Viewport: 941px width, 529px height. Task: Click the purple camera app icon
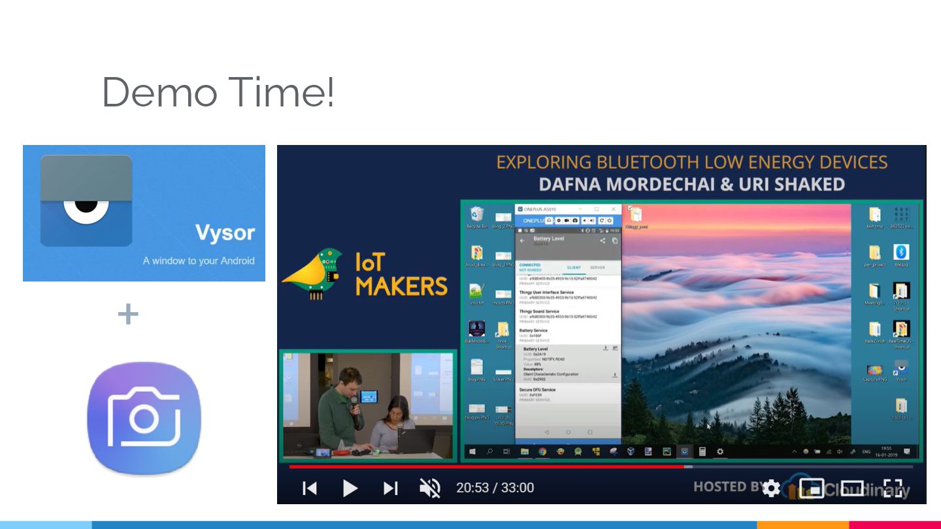click(x=144, y=418)
